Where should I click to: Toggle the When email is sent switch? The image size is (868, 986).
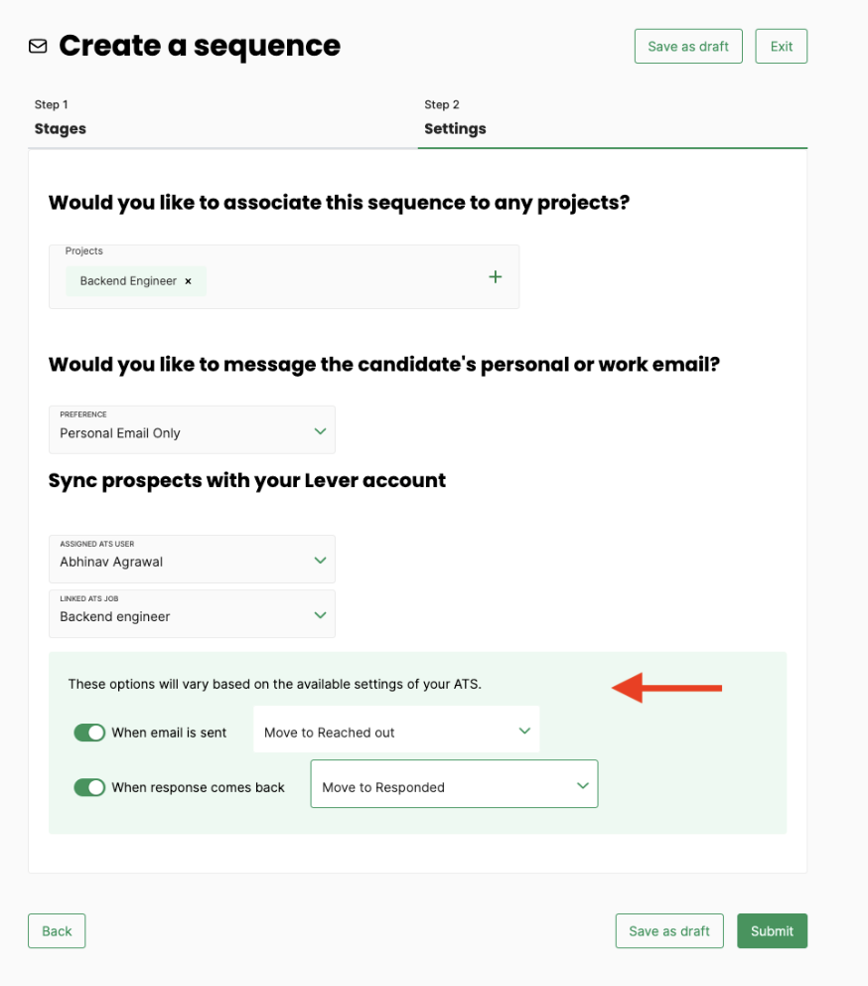[89, 733]
